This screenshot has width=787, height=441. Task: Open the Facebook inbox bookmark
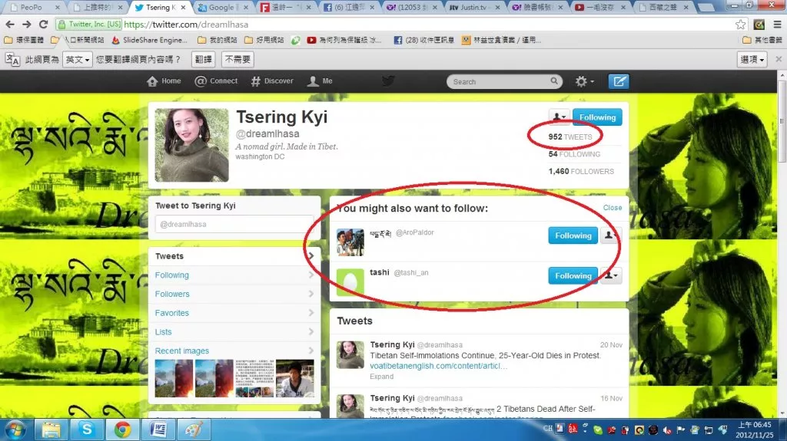(424, 40)
